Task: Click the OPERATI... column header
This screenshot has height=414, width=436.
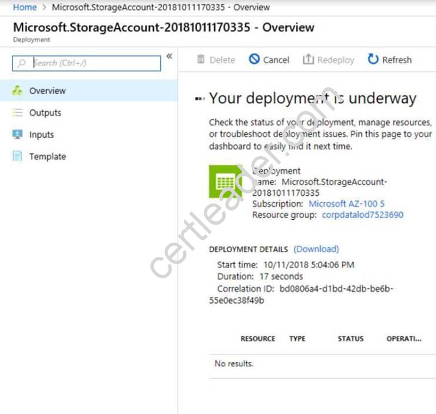Action: tap(404, 338)
